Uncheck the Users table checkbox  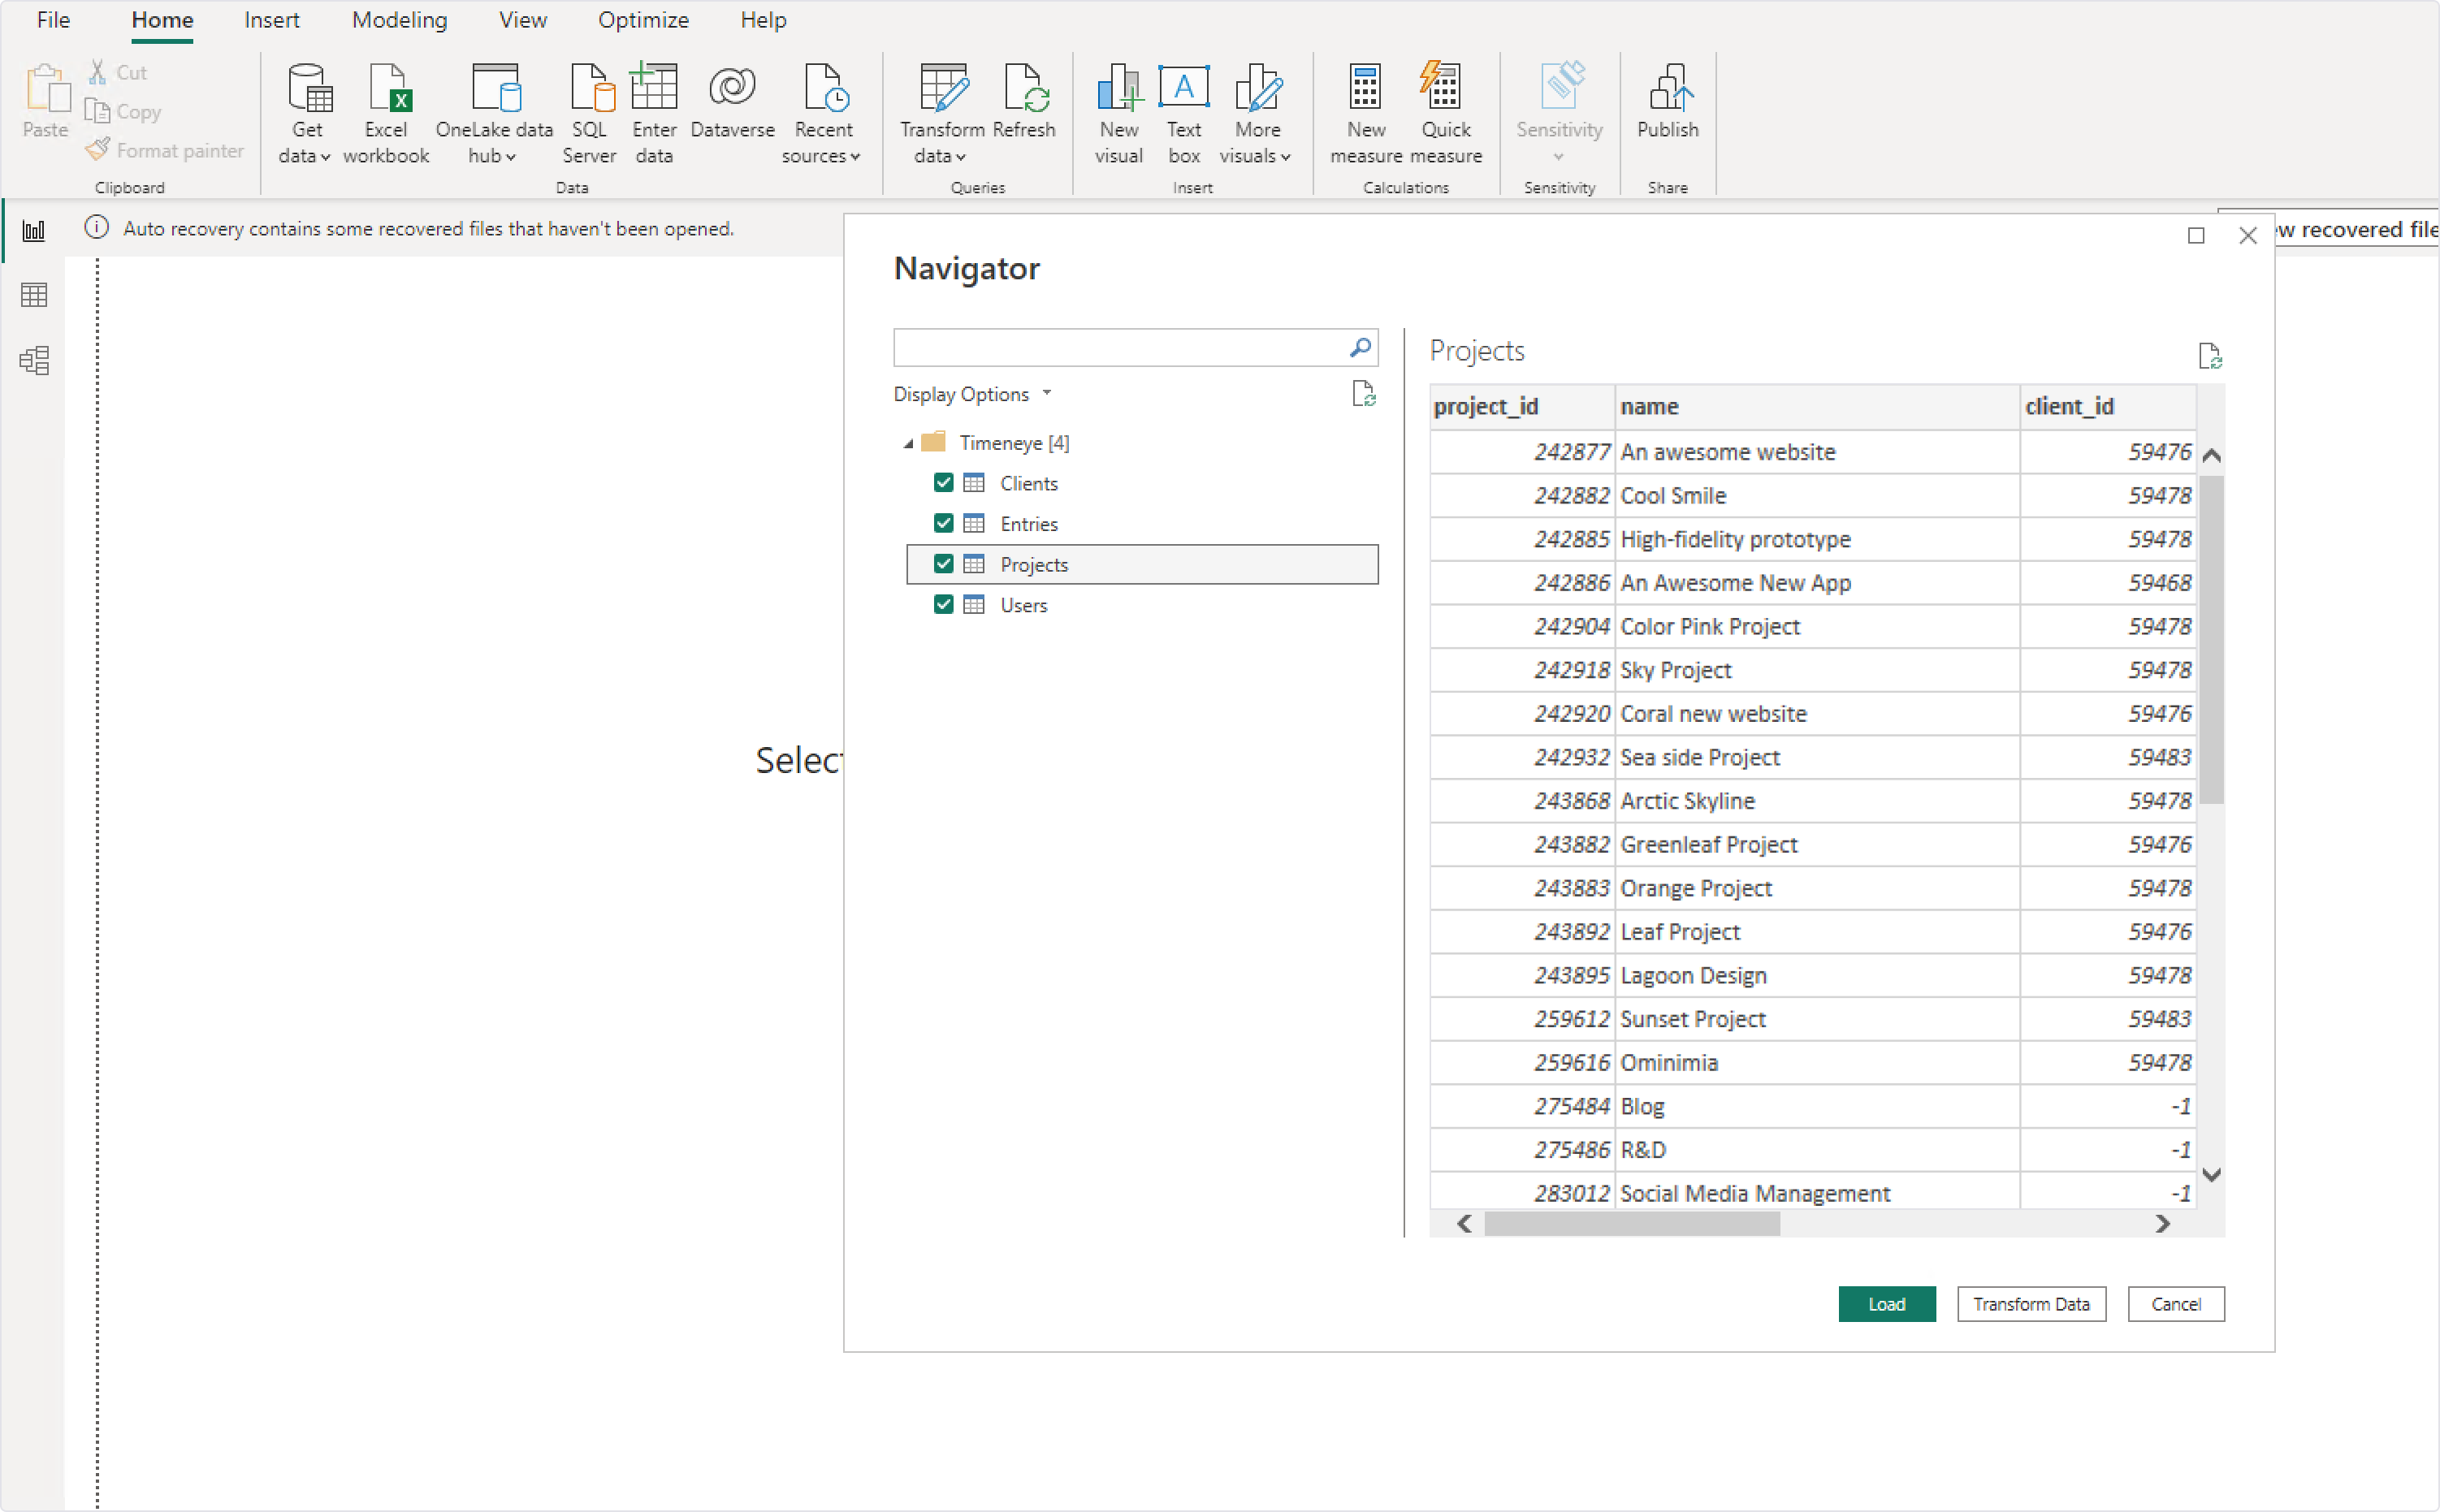click(943, 604)
